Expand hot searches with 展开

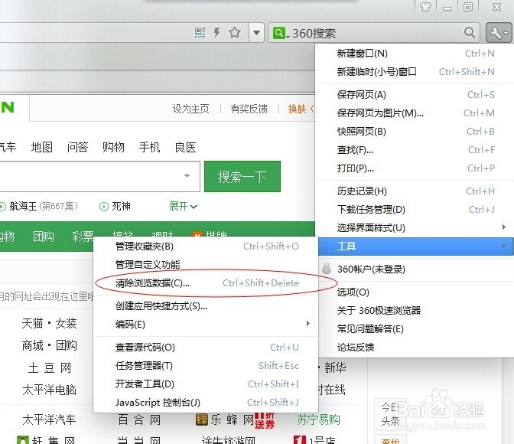coord(183,206)
